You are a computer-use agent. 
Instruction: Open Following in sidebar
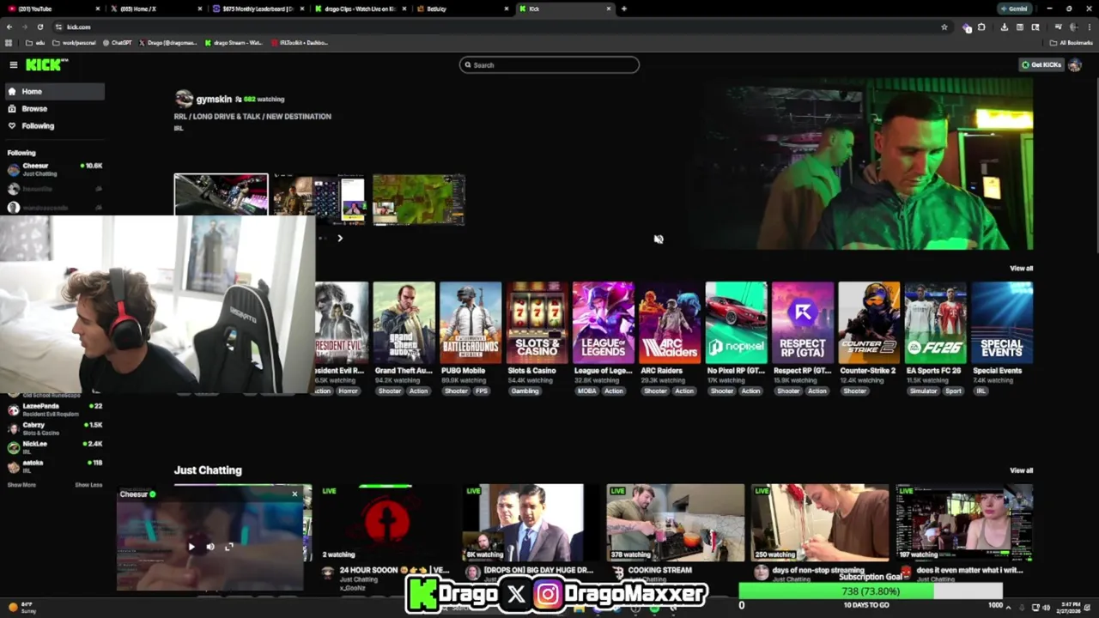coord(56,125)
